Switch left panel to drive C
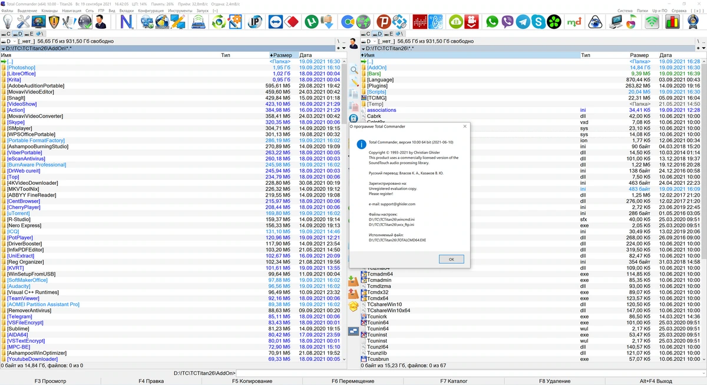 pyautogui.click(x=5, y=34)
